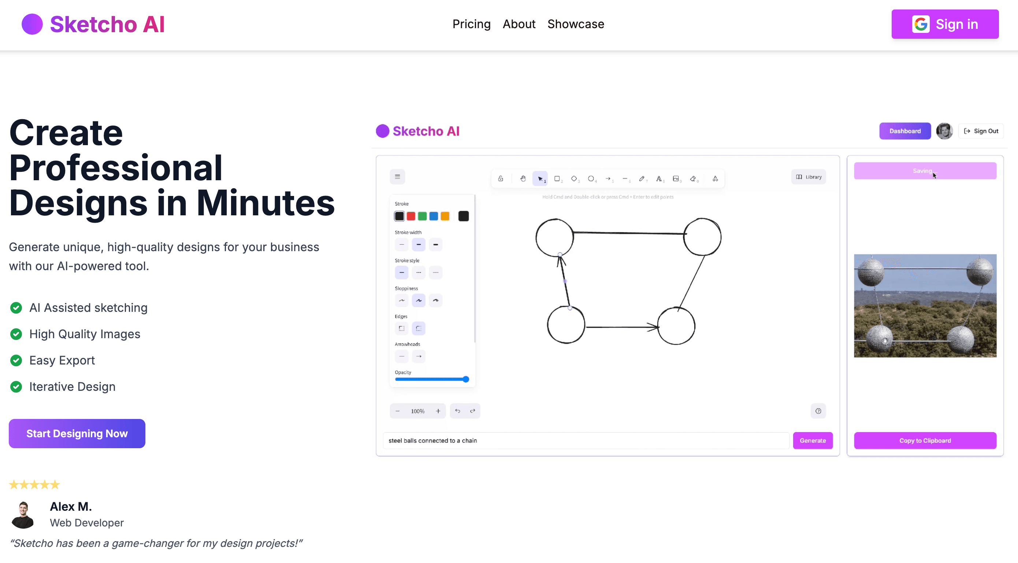Viewport: 1018px width, 563px height.
Task: Choose sharp edges option
Action: (401, 328)
